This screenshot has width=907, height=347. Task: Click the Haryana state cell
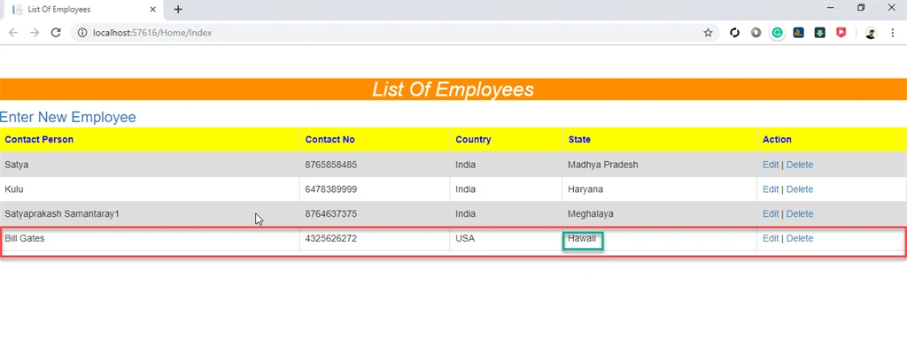click(x=659, y=189)
